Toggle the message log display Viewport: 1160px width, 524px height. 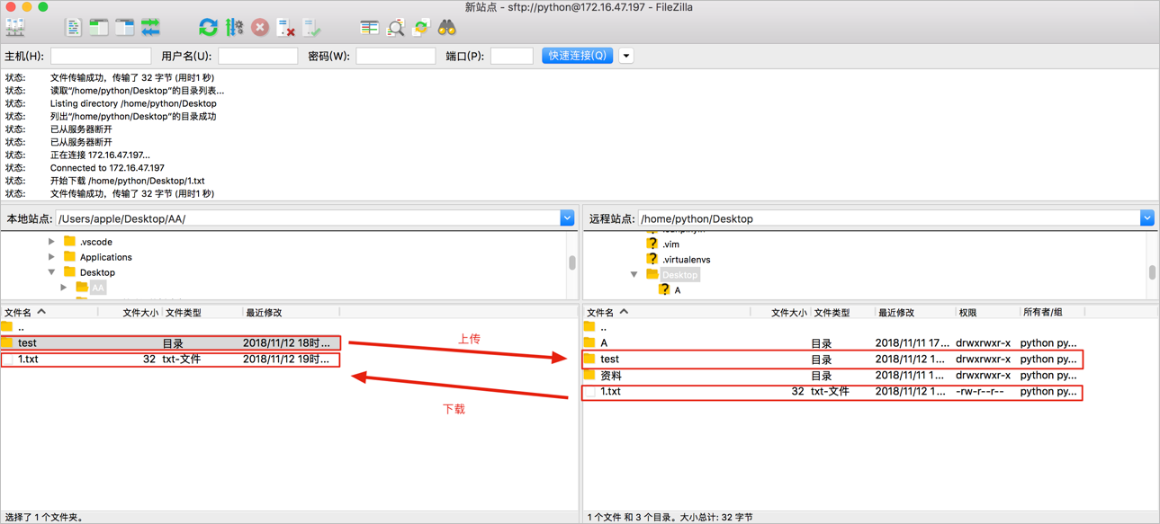point(73,27)
